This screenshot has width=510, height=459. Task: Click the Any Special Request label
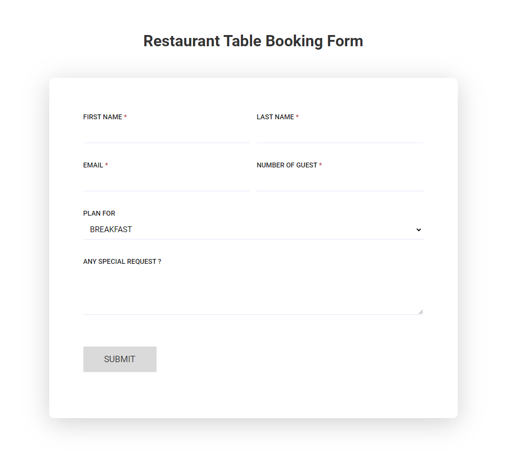click(x=122, y=261)
